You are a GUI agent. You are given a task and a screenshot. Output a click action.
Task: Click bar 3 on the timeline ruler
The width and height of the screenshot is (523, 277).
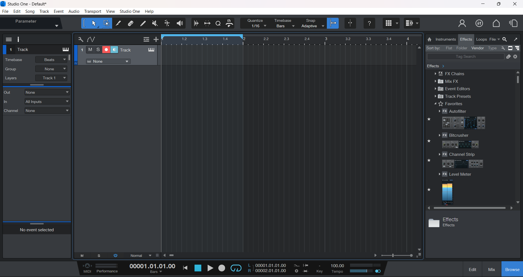pos(326,39)
